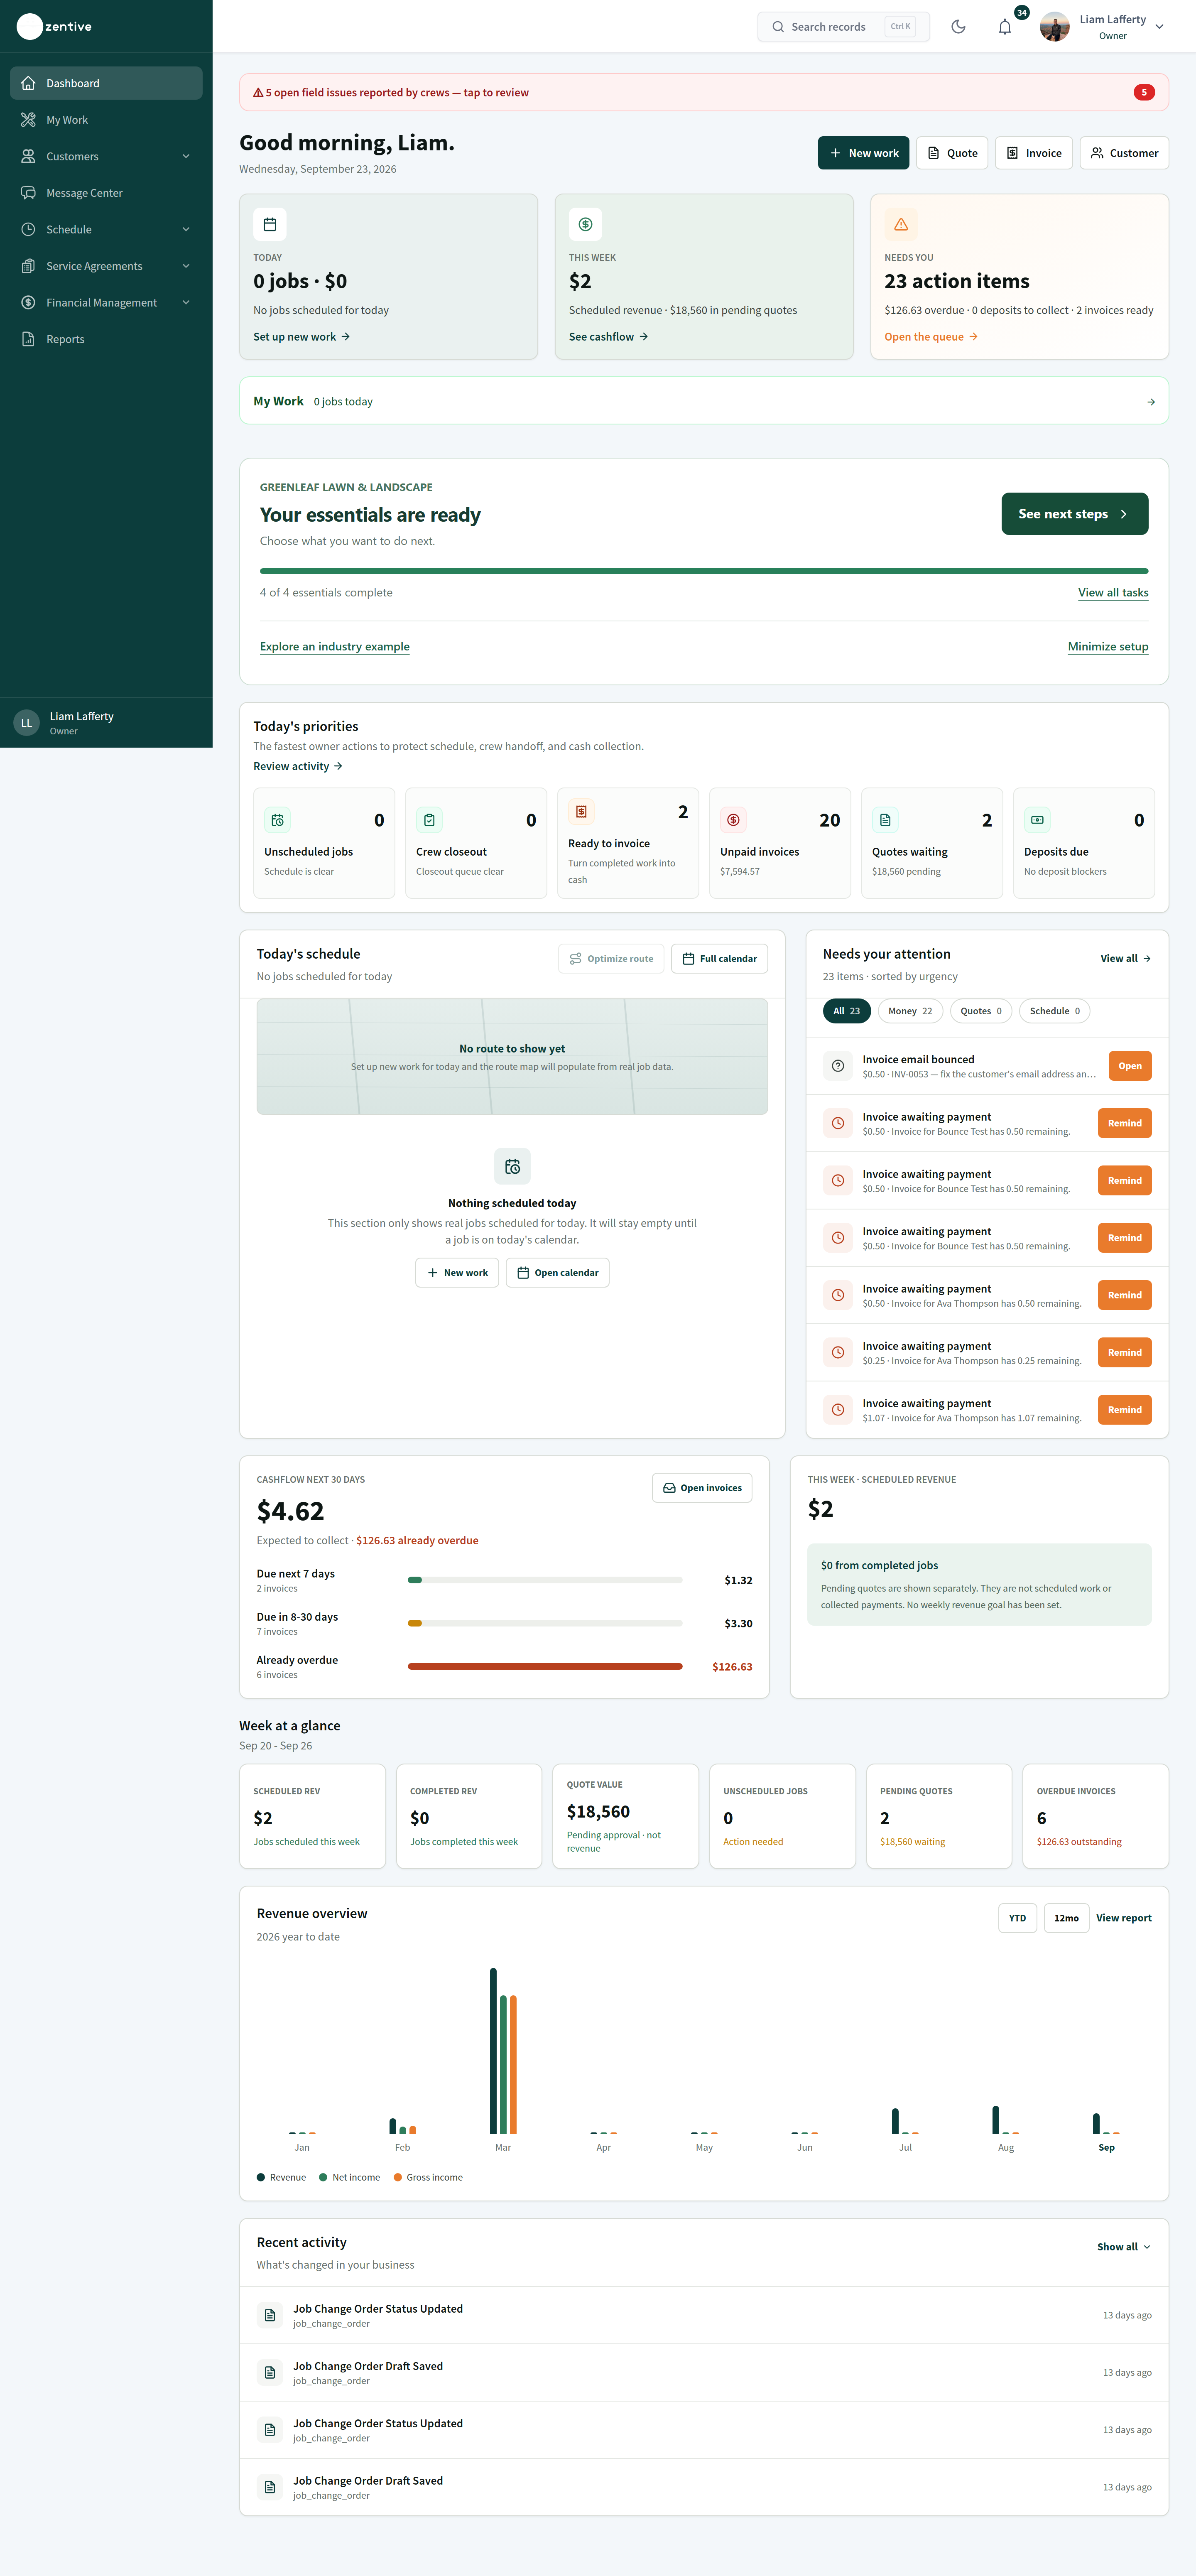
Task: Select the All 23 filter tab
Action: (847, 1011)
